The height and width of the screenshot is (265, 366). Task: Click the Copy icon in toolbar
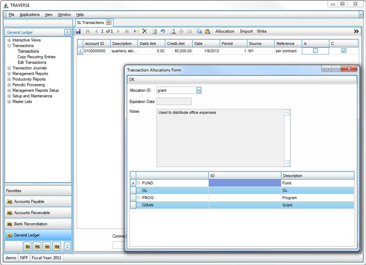[199, 31]
